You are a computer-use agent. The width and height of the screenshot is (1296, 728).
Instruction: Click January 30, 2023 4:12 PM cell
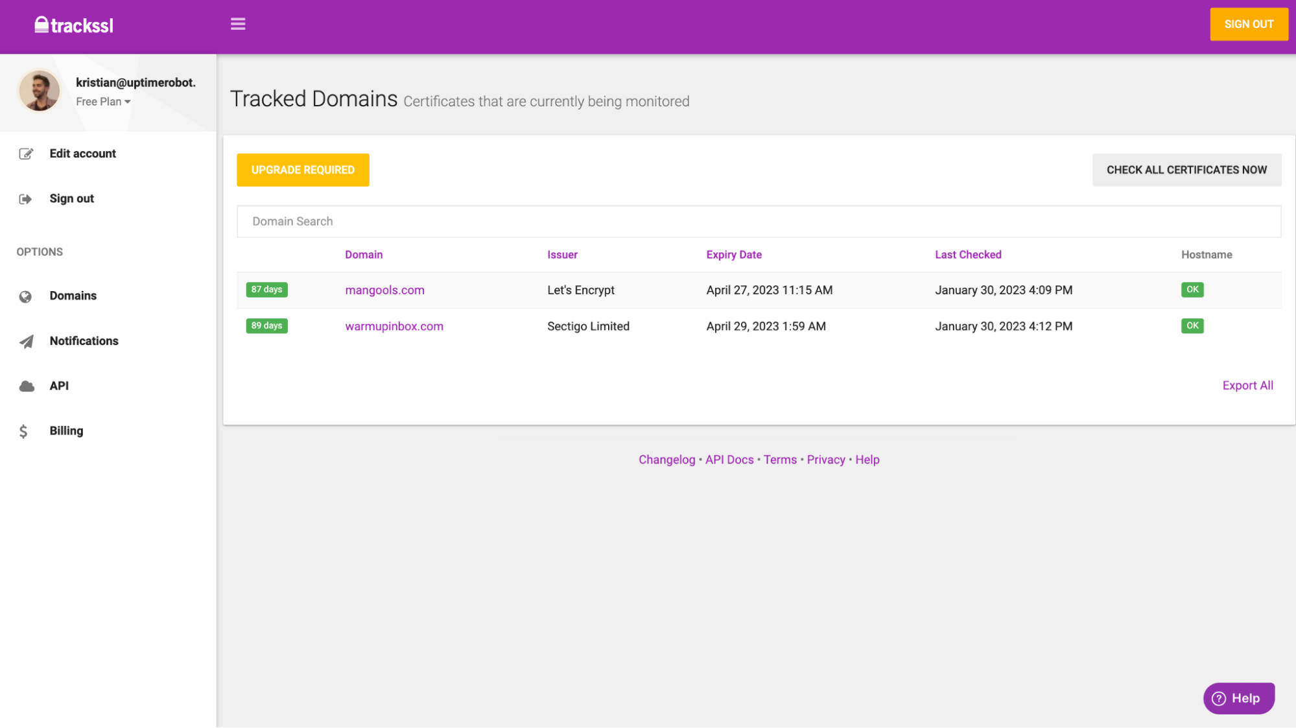point(1004,327)
